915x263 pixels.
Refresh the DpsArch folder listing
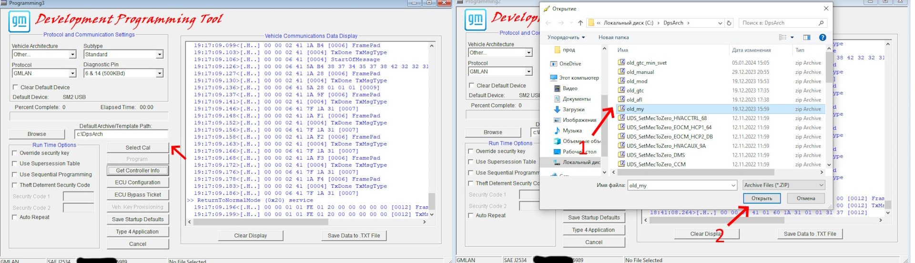point(729,23)
